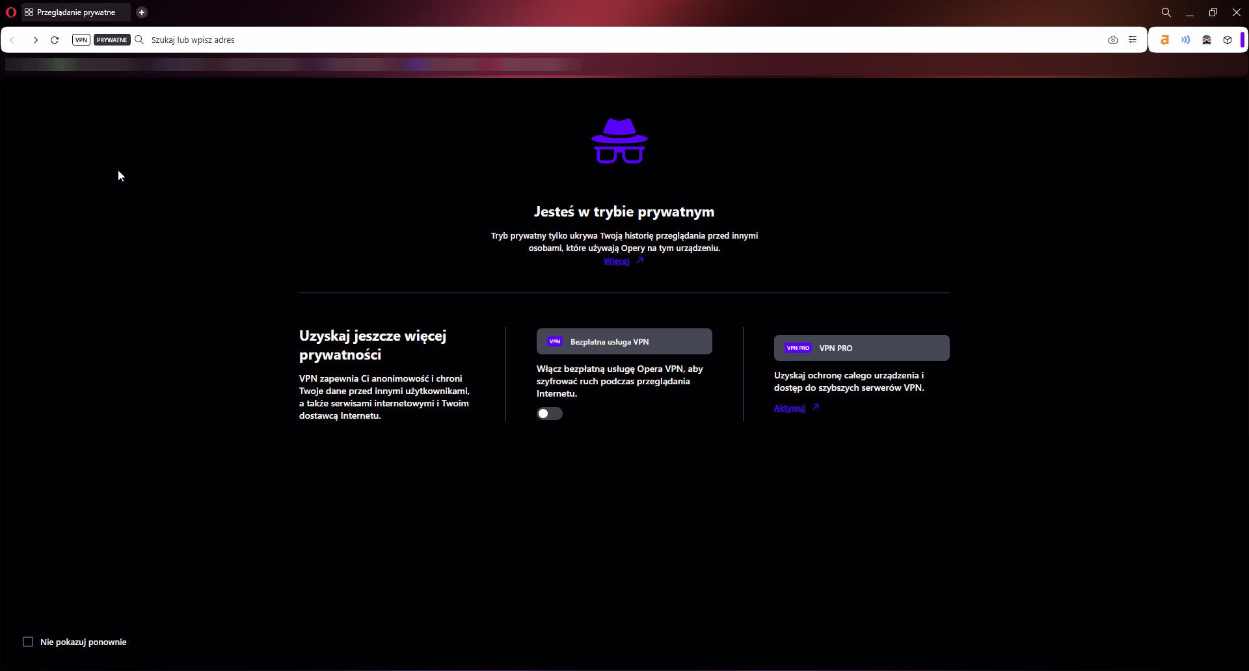Click the 'Aktywuj' VPN Pro link

coord(789,408)
